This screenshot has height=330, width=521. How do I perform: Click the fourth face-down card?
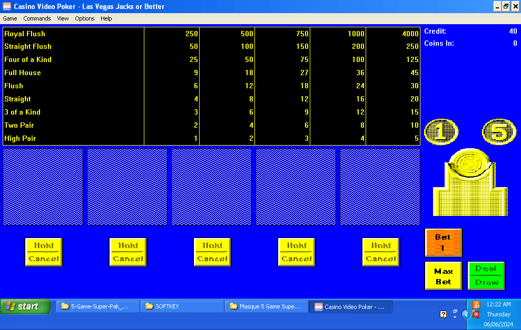coord(296,187)
